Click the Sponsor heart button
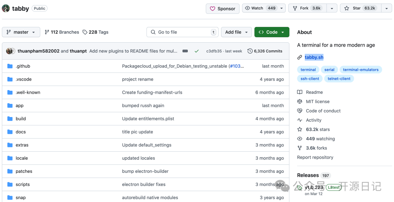The height and width of the screenshot is (202, 394). click(x=223, y=8)
